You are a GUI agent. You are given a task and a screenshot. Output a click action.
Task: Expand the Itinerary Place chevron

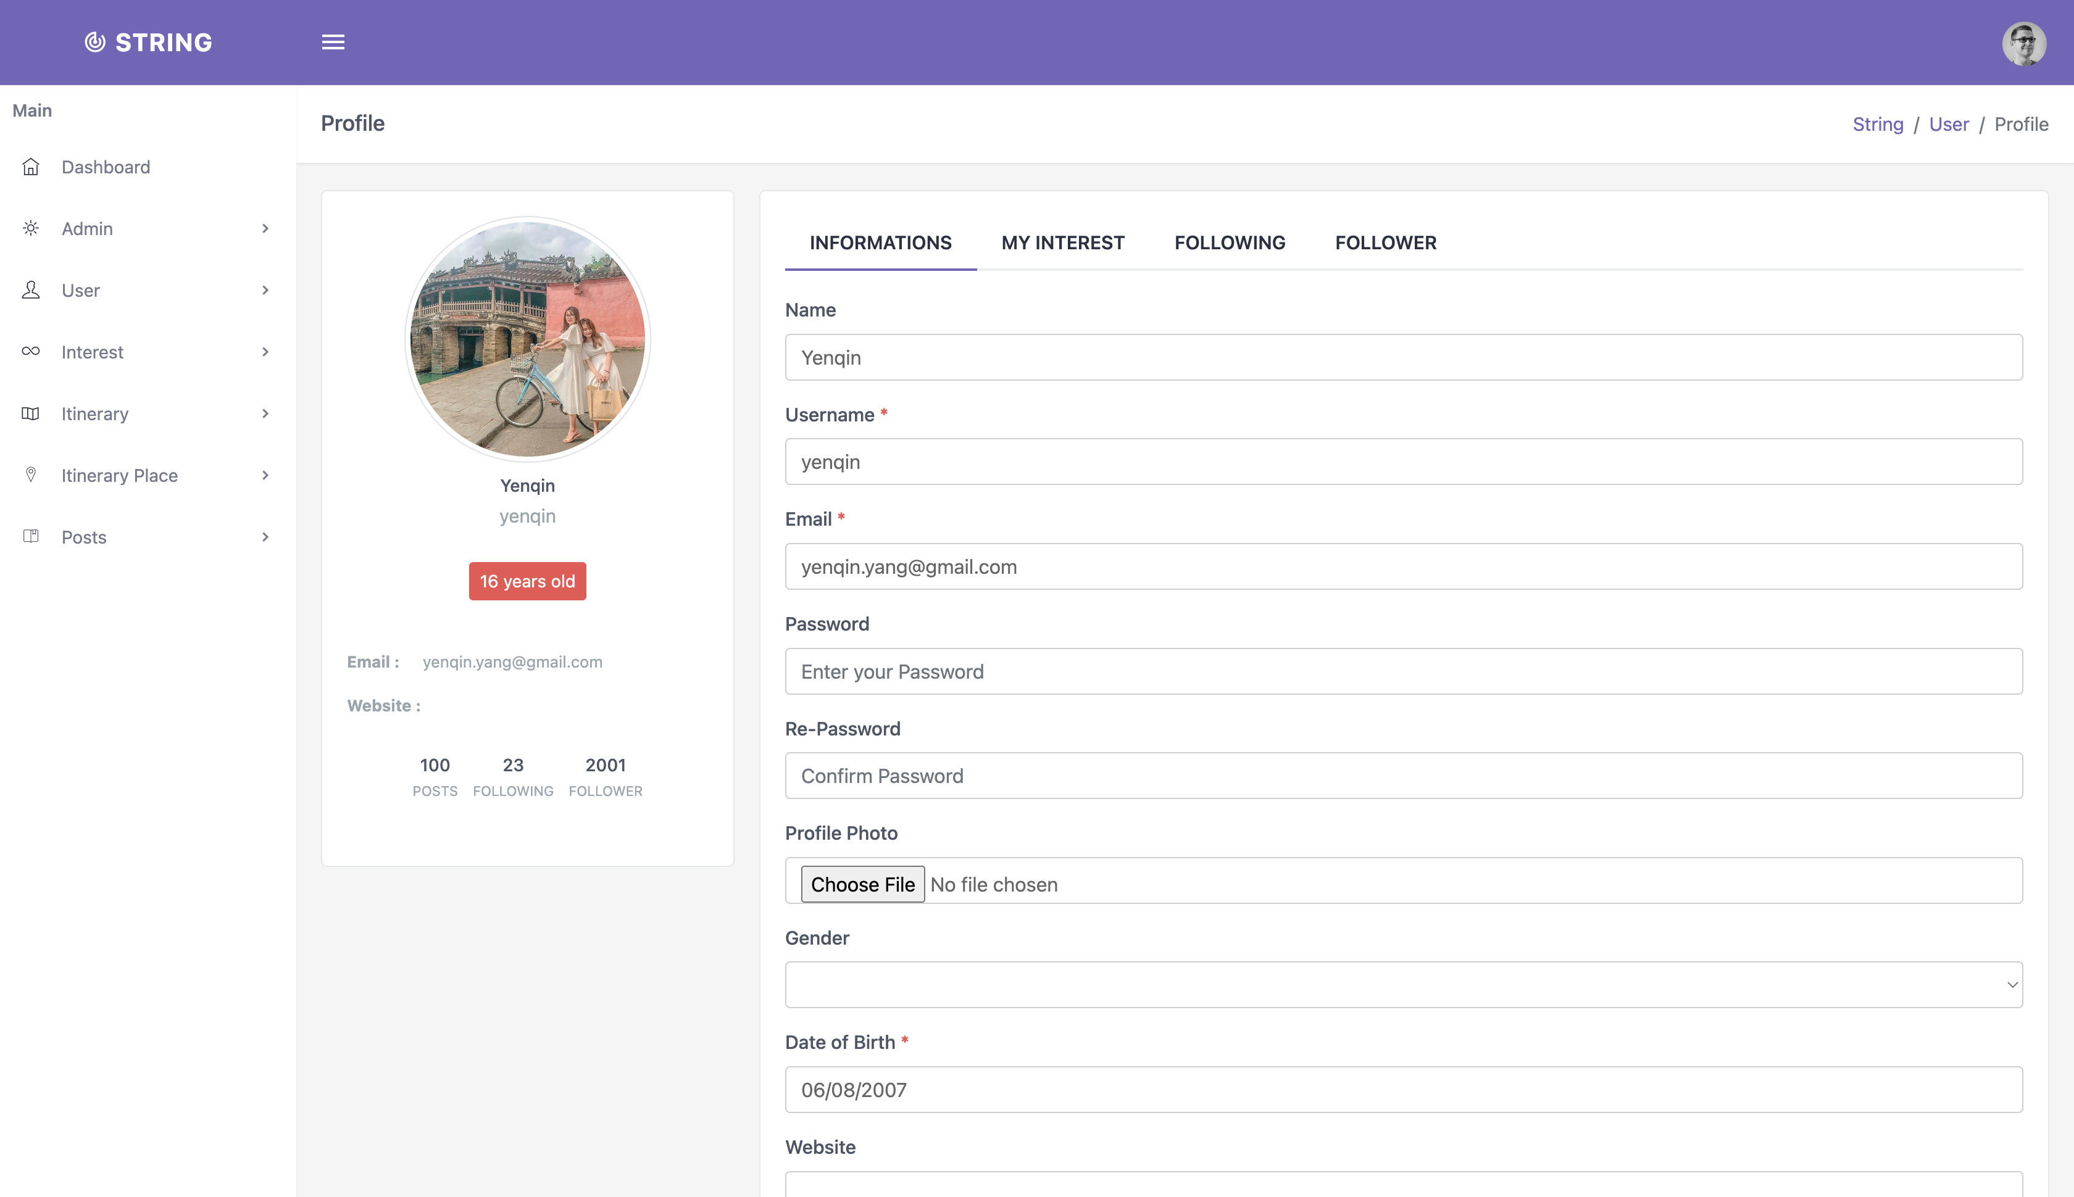tap(265, 475)
